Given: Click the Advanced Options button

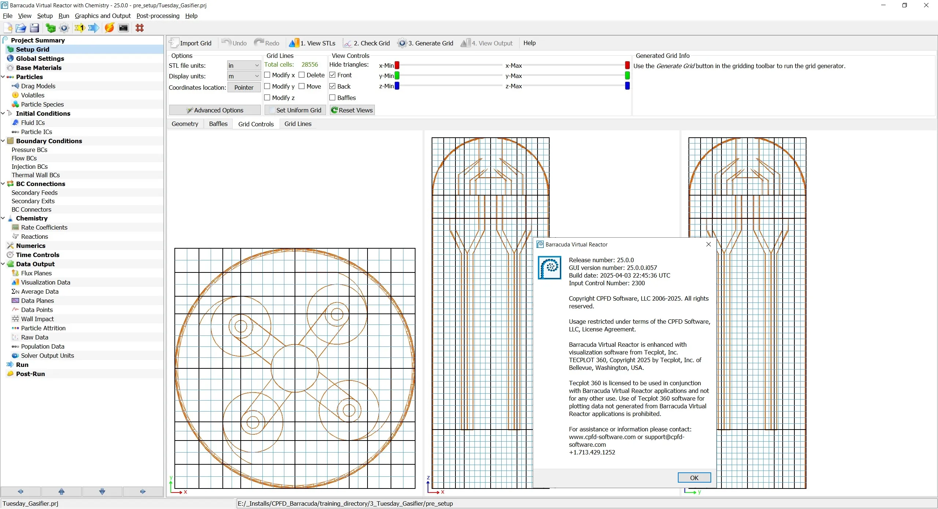Looking at the screenshot, I should pyautogui.click(x=215, y=110).
